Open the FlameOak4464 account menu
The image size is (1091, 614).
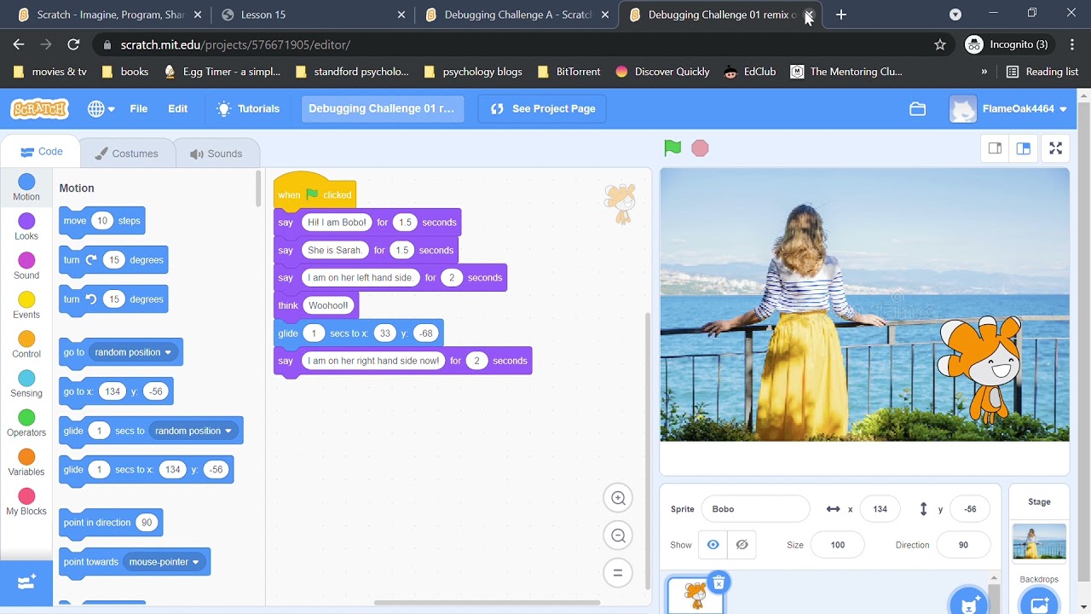[1008, 109]
